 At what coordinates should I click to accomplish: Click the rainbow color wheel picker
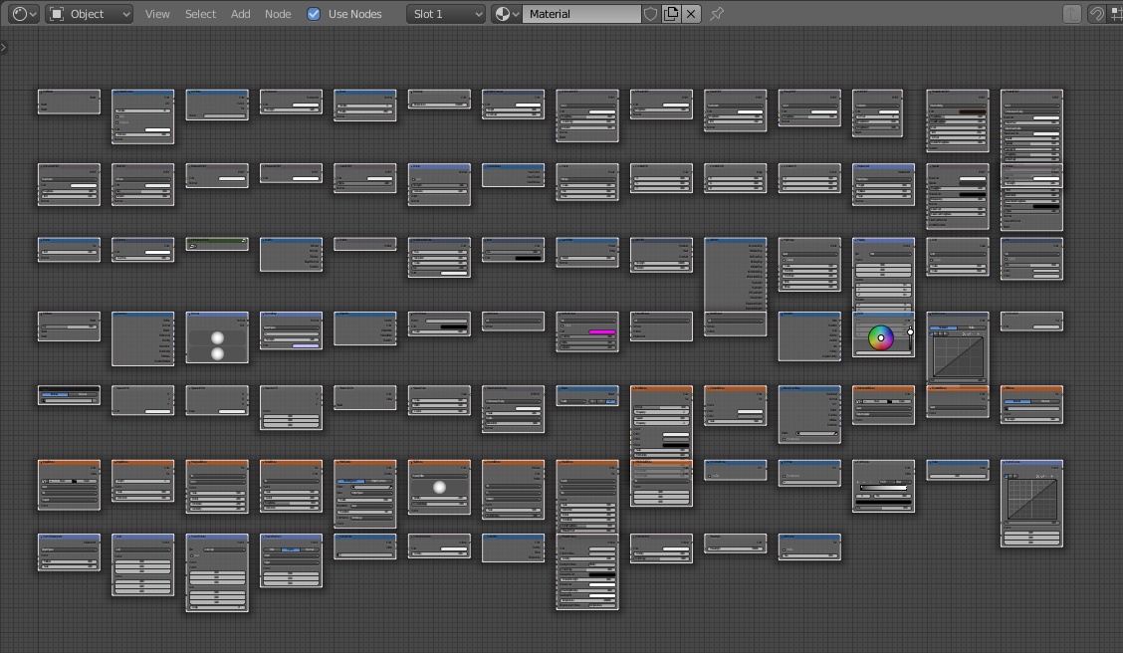pyautogui.click(x=880, y=338)
